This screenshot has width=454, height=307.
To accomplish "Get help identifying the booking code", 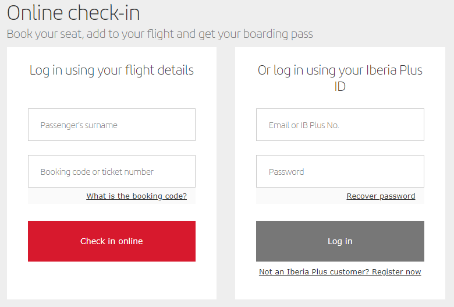I will (136, 196).
